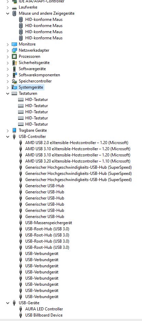Select AMD USB 3.20 eXtensible-Hostcontroller entry
This screenshot has height=321, width=142.
78,161
